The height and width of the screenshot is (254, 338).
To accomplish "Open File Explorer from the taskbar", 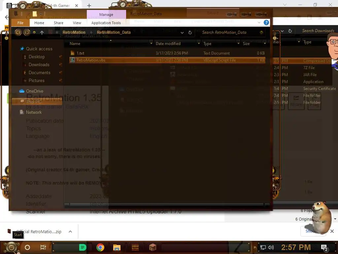I will pyautogui.click(x=117, y=247).
